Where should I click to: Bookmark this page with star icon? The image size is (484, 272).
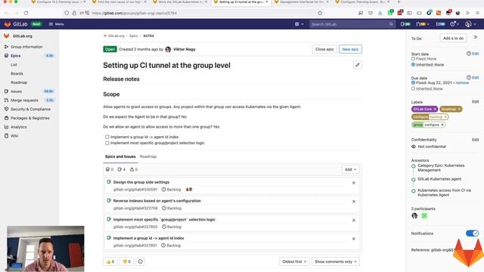320,13
